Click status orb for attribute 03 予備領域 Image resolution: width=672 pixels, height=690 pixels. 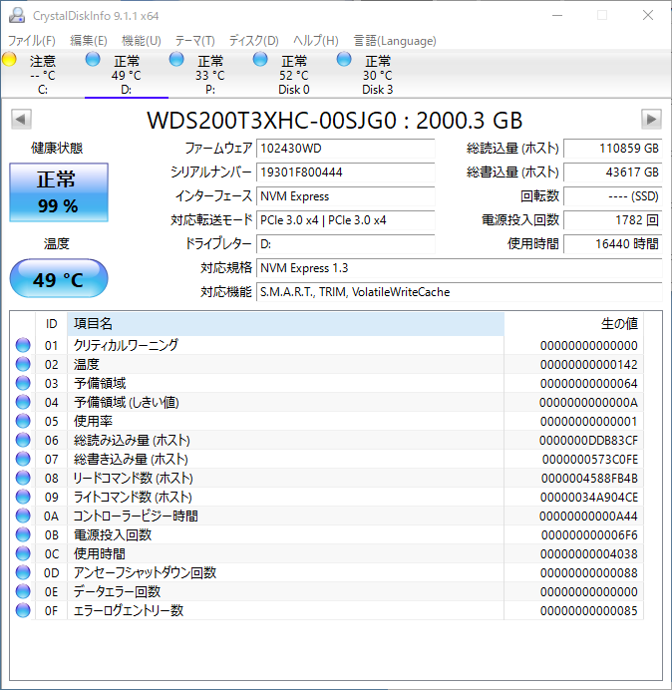23,383
